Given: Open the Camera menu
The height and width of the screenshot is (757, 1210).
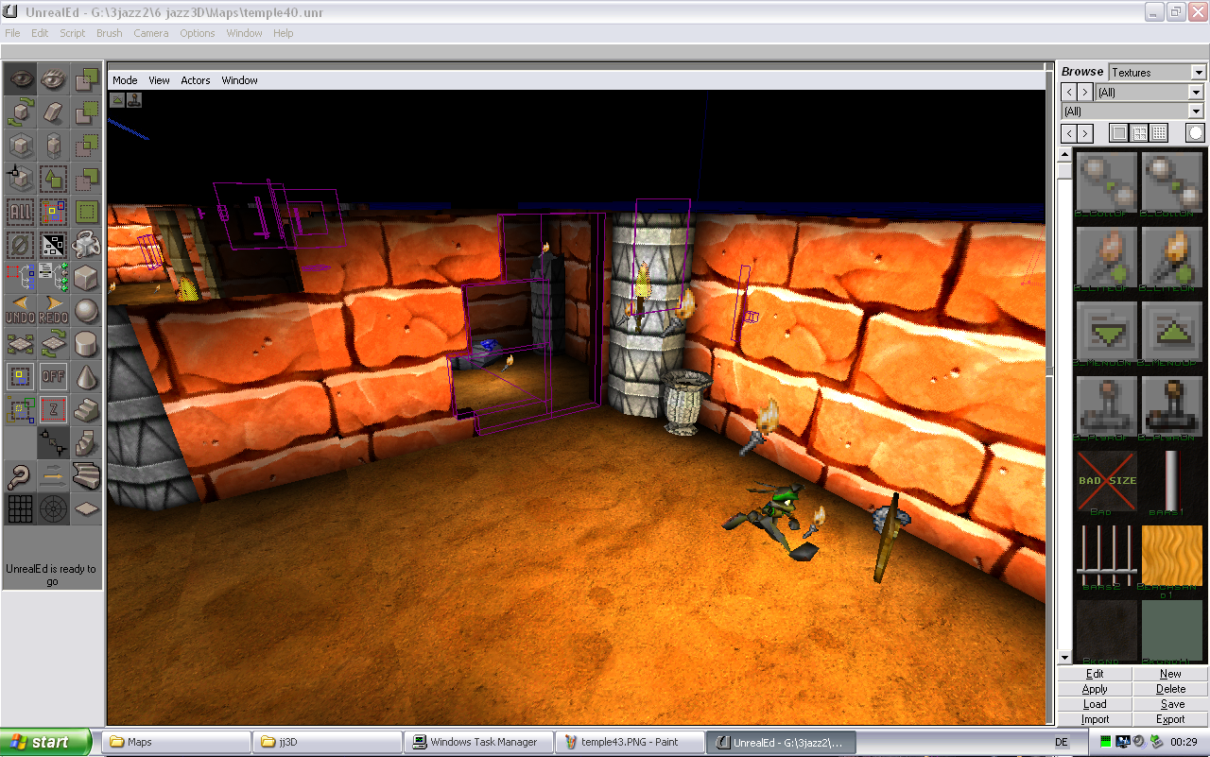Looking at the screenshot, I should click(150, 33).
